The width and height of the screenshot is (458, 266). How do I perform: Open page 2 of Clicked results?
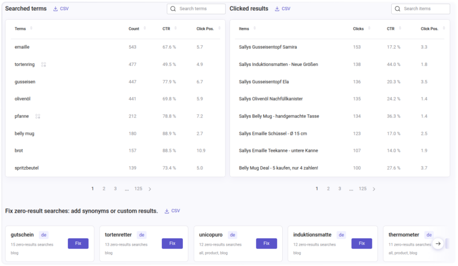coord(328,189)
